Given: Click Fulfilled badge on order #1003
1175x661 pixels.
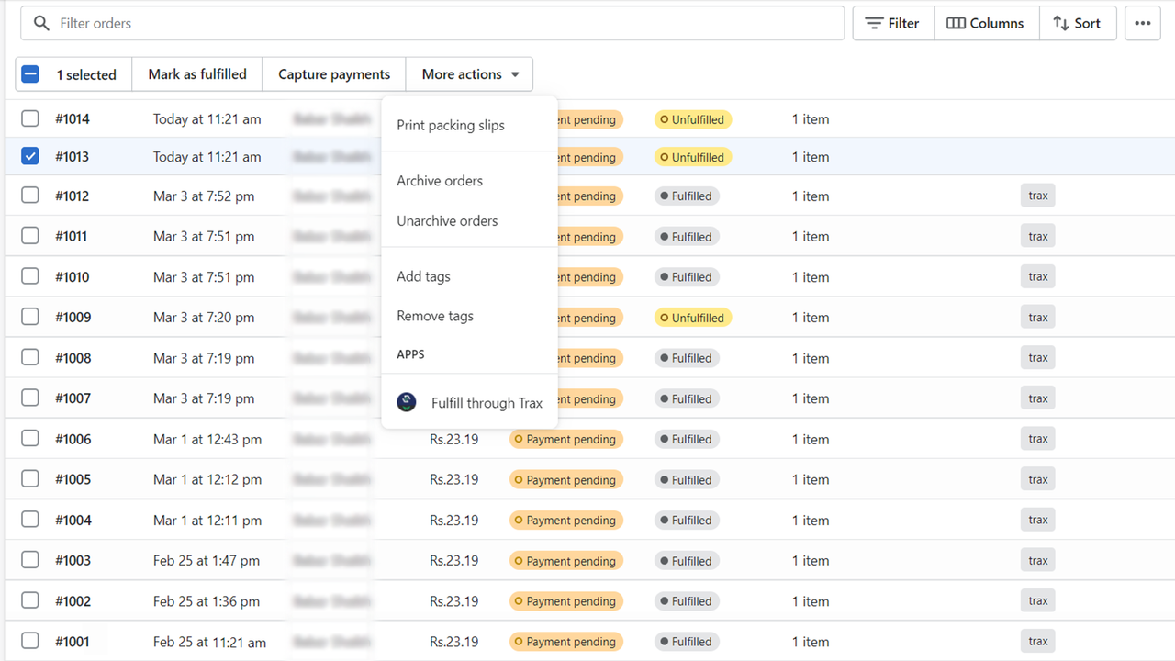Looking at the screenshot, I should [687, 561].
